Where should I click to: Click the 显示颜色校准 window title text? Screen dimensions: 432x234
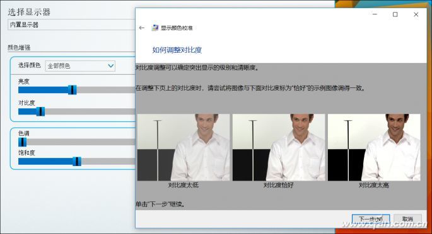coord(177,28)
